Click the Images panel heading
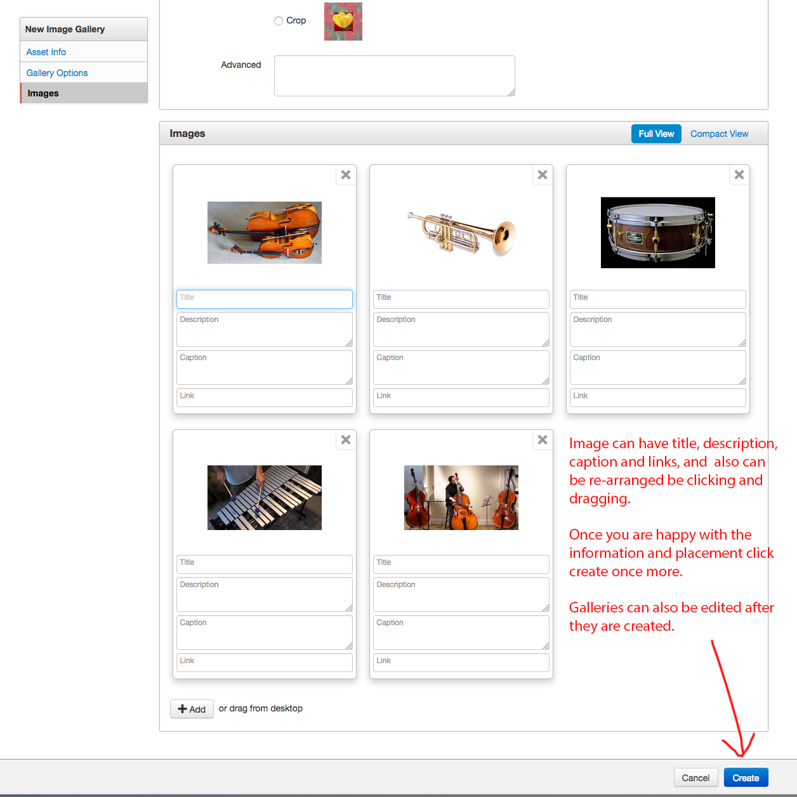Screen dimensions: 797x797 point(187,133)
